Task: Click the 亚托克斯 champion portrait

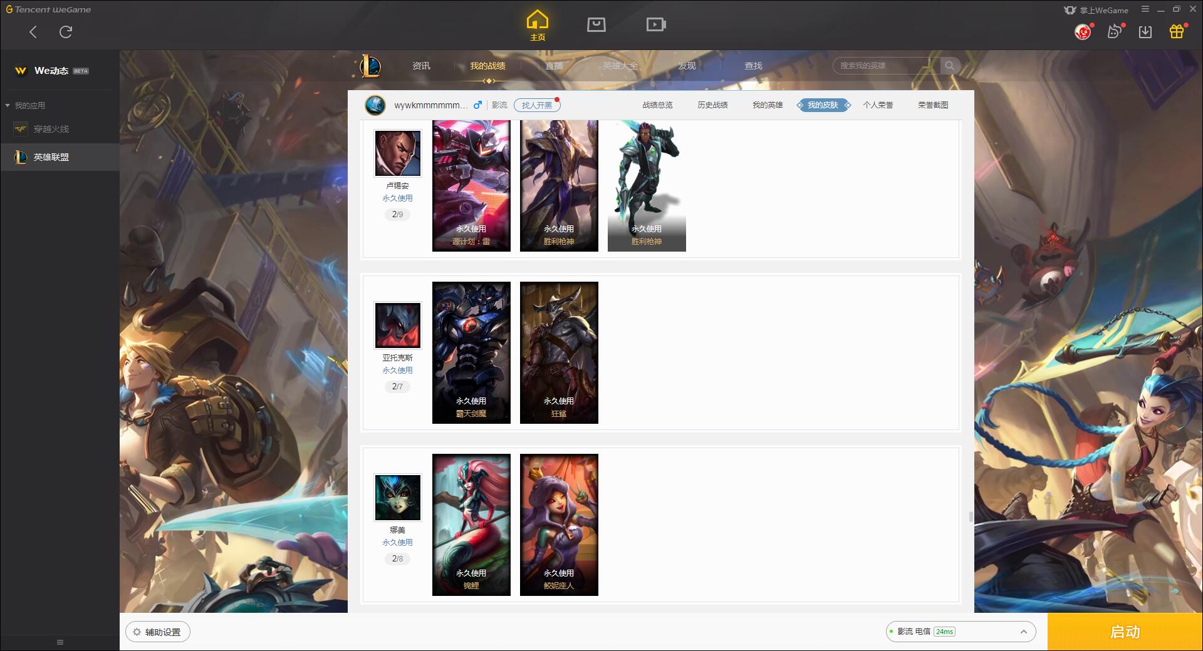Action: pos(398,325)
